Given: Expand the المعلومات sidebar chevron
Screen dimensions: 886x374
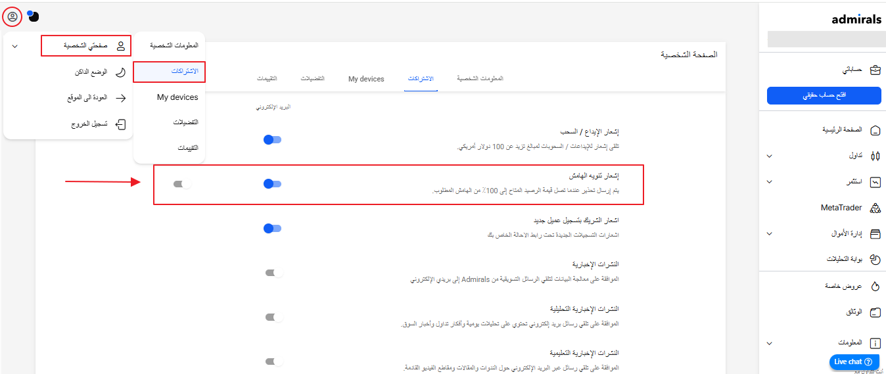Looking at the screenshot, I should 770,343.
